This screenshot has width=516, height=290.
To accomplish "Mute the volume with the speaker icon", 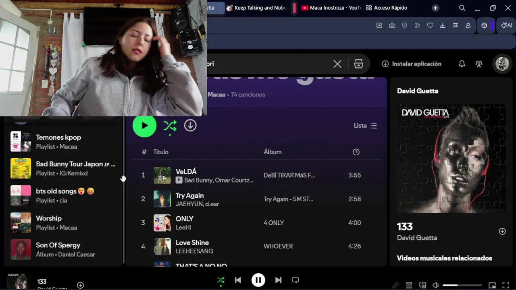I will [x=435, y=285].
